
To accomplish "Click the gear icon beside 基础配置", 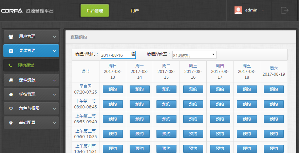I will coord(11,123).
